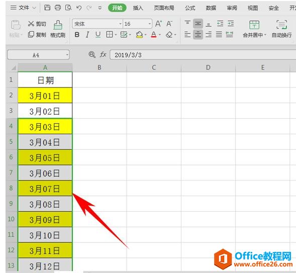Apply justify alignment
The image size is (296, 273).
point(219,35)
